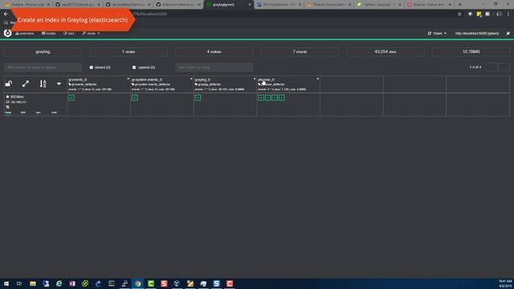Expand the more menu
The height and width of the screenshot is (289, 514).
pos(91,34)
